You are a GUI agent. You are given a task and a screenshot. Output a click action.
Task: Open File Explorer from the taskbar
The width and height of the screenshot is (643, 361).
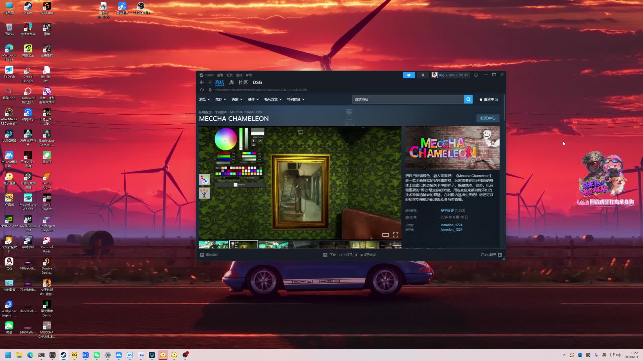pos(19,355)
